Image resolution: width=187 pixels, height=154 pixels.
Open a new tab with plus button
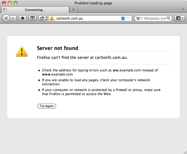click(x=73, y=10)
